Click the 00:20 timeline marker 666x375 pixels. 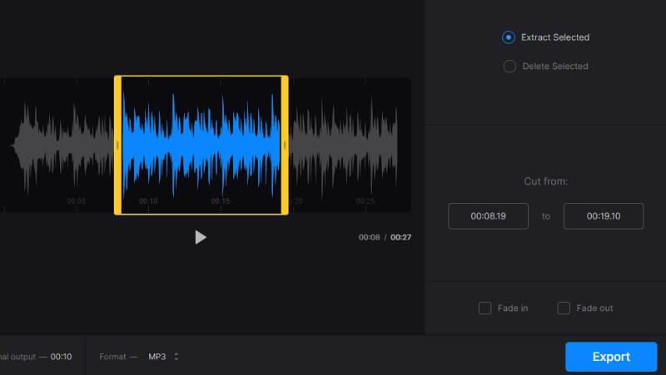click(295, 201)
